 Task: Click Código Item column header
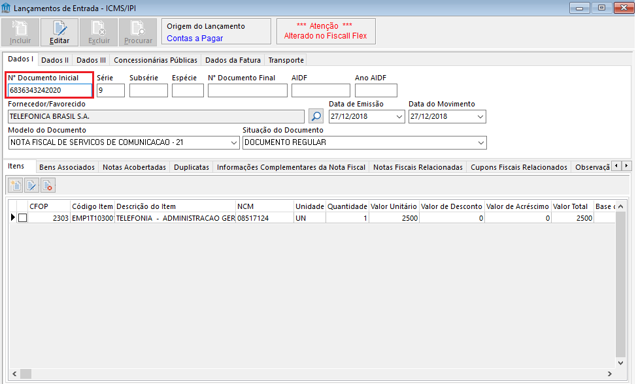[92, 206]
